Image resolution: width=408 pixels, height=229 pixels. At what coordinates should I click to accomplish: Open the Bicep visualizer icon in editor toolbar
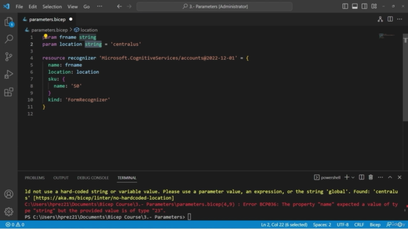point(380,19)
